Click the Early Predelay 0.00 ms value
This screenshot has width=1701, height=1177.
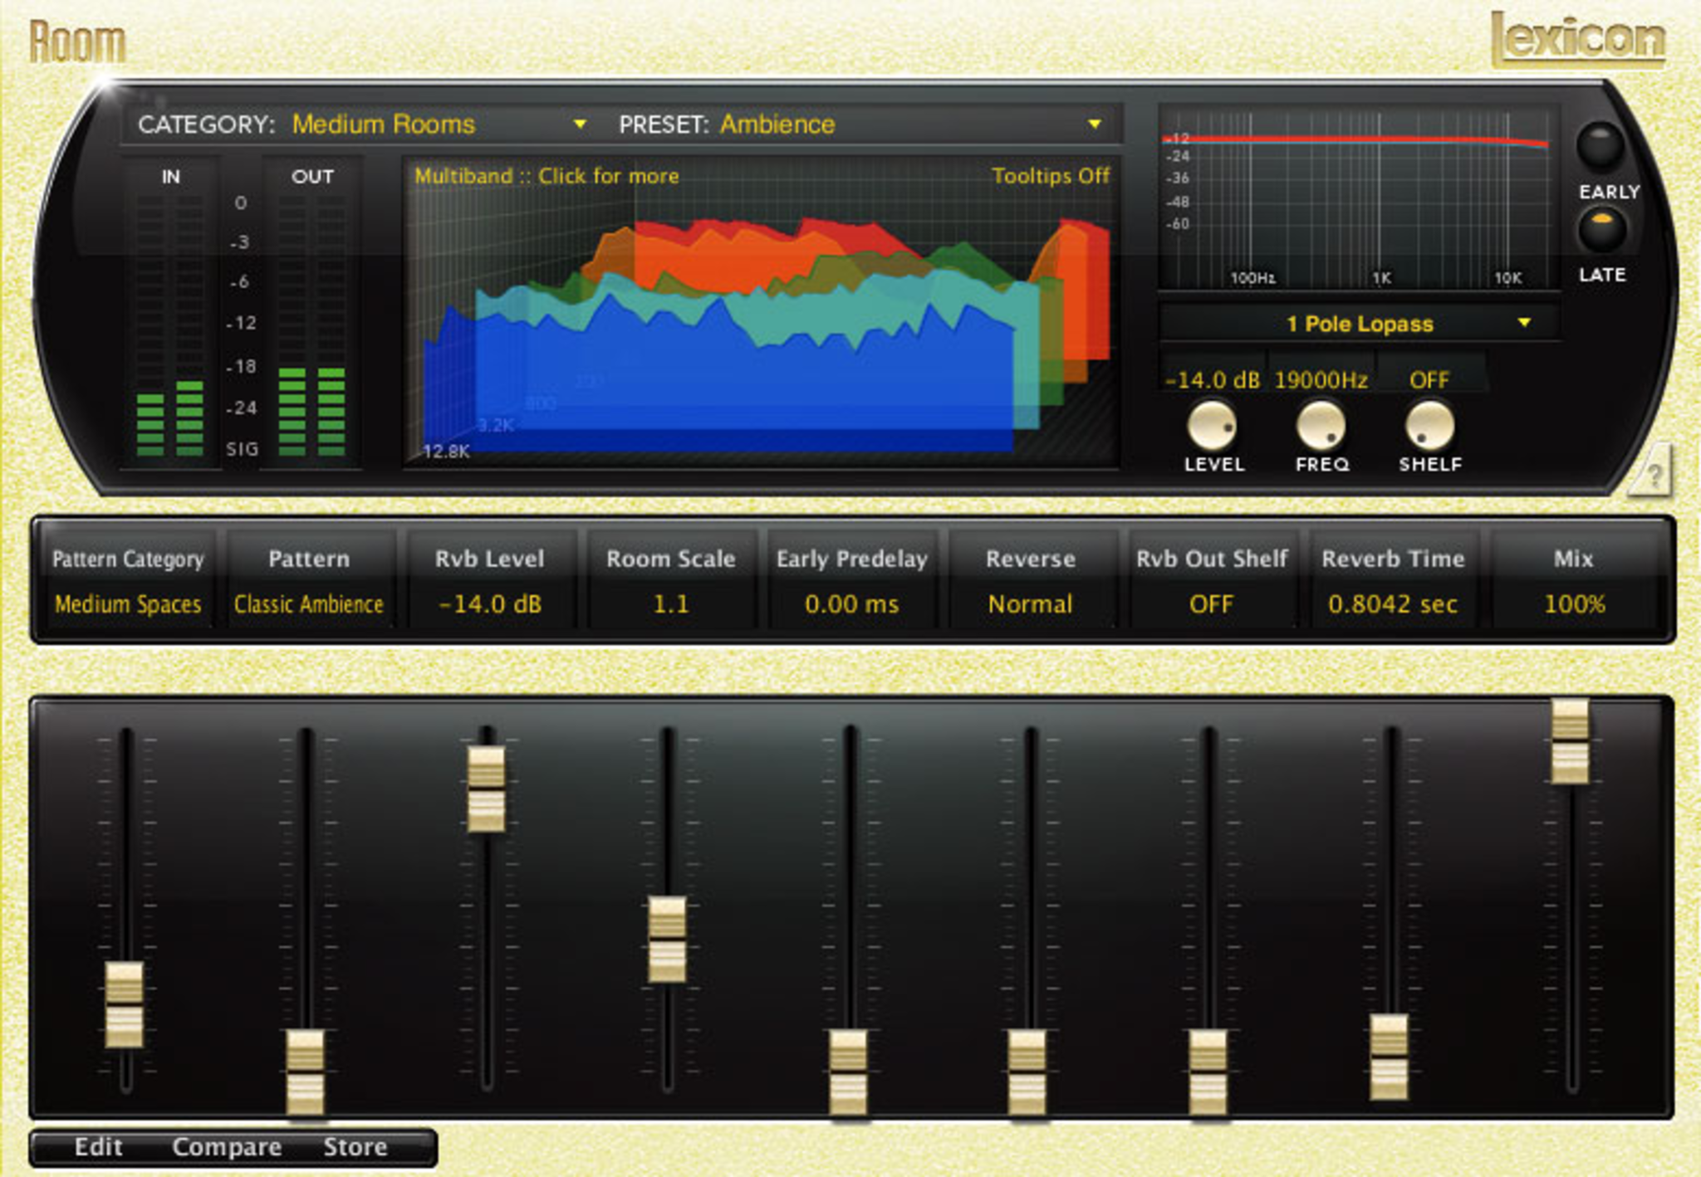pyautogui.click(x=851, y=604)
